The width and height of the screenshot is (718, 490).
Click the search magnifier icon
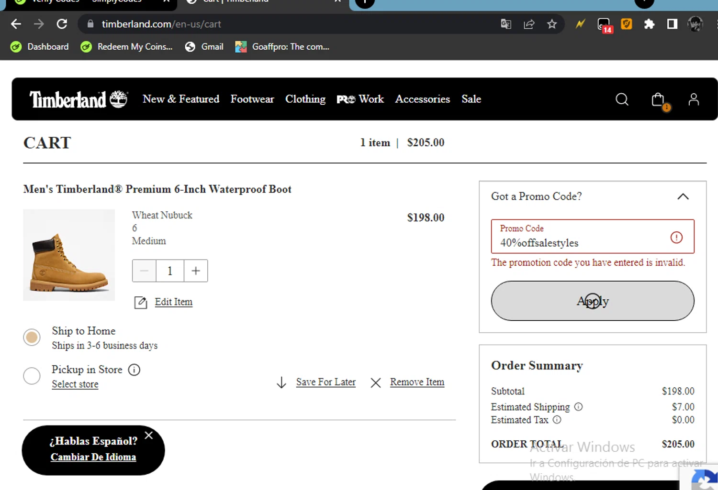[622, 99]
